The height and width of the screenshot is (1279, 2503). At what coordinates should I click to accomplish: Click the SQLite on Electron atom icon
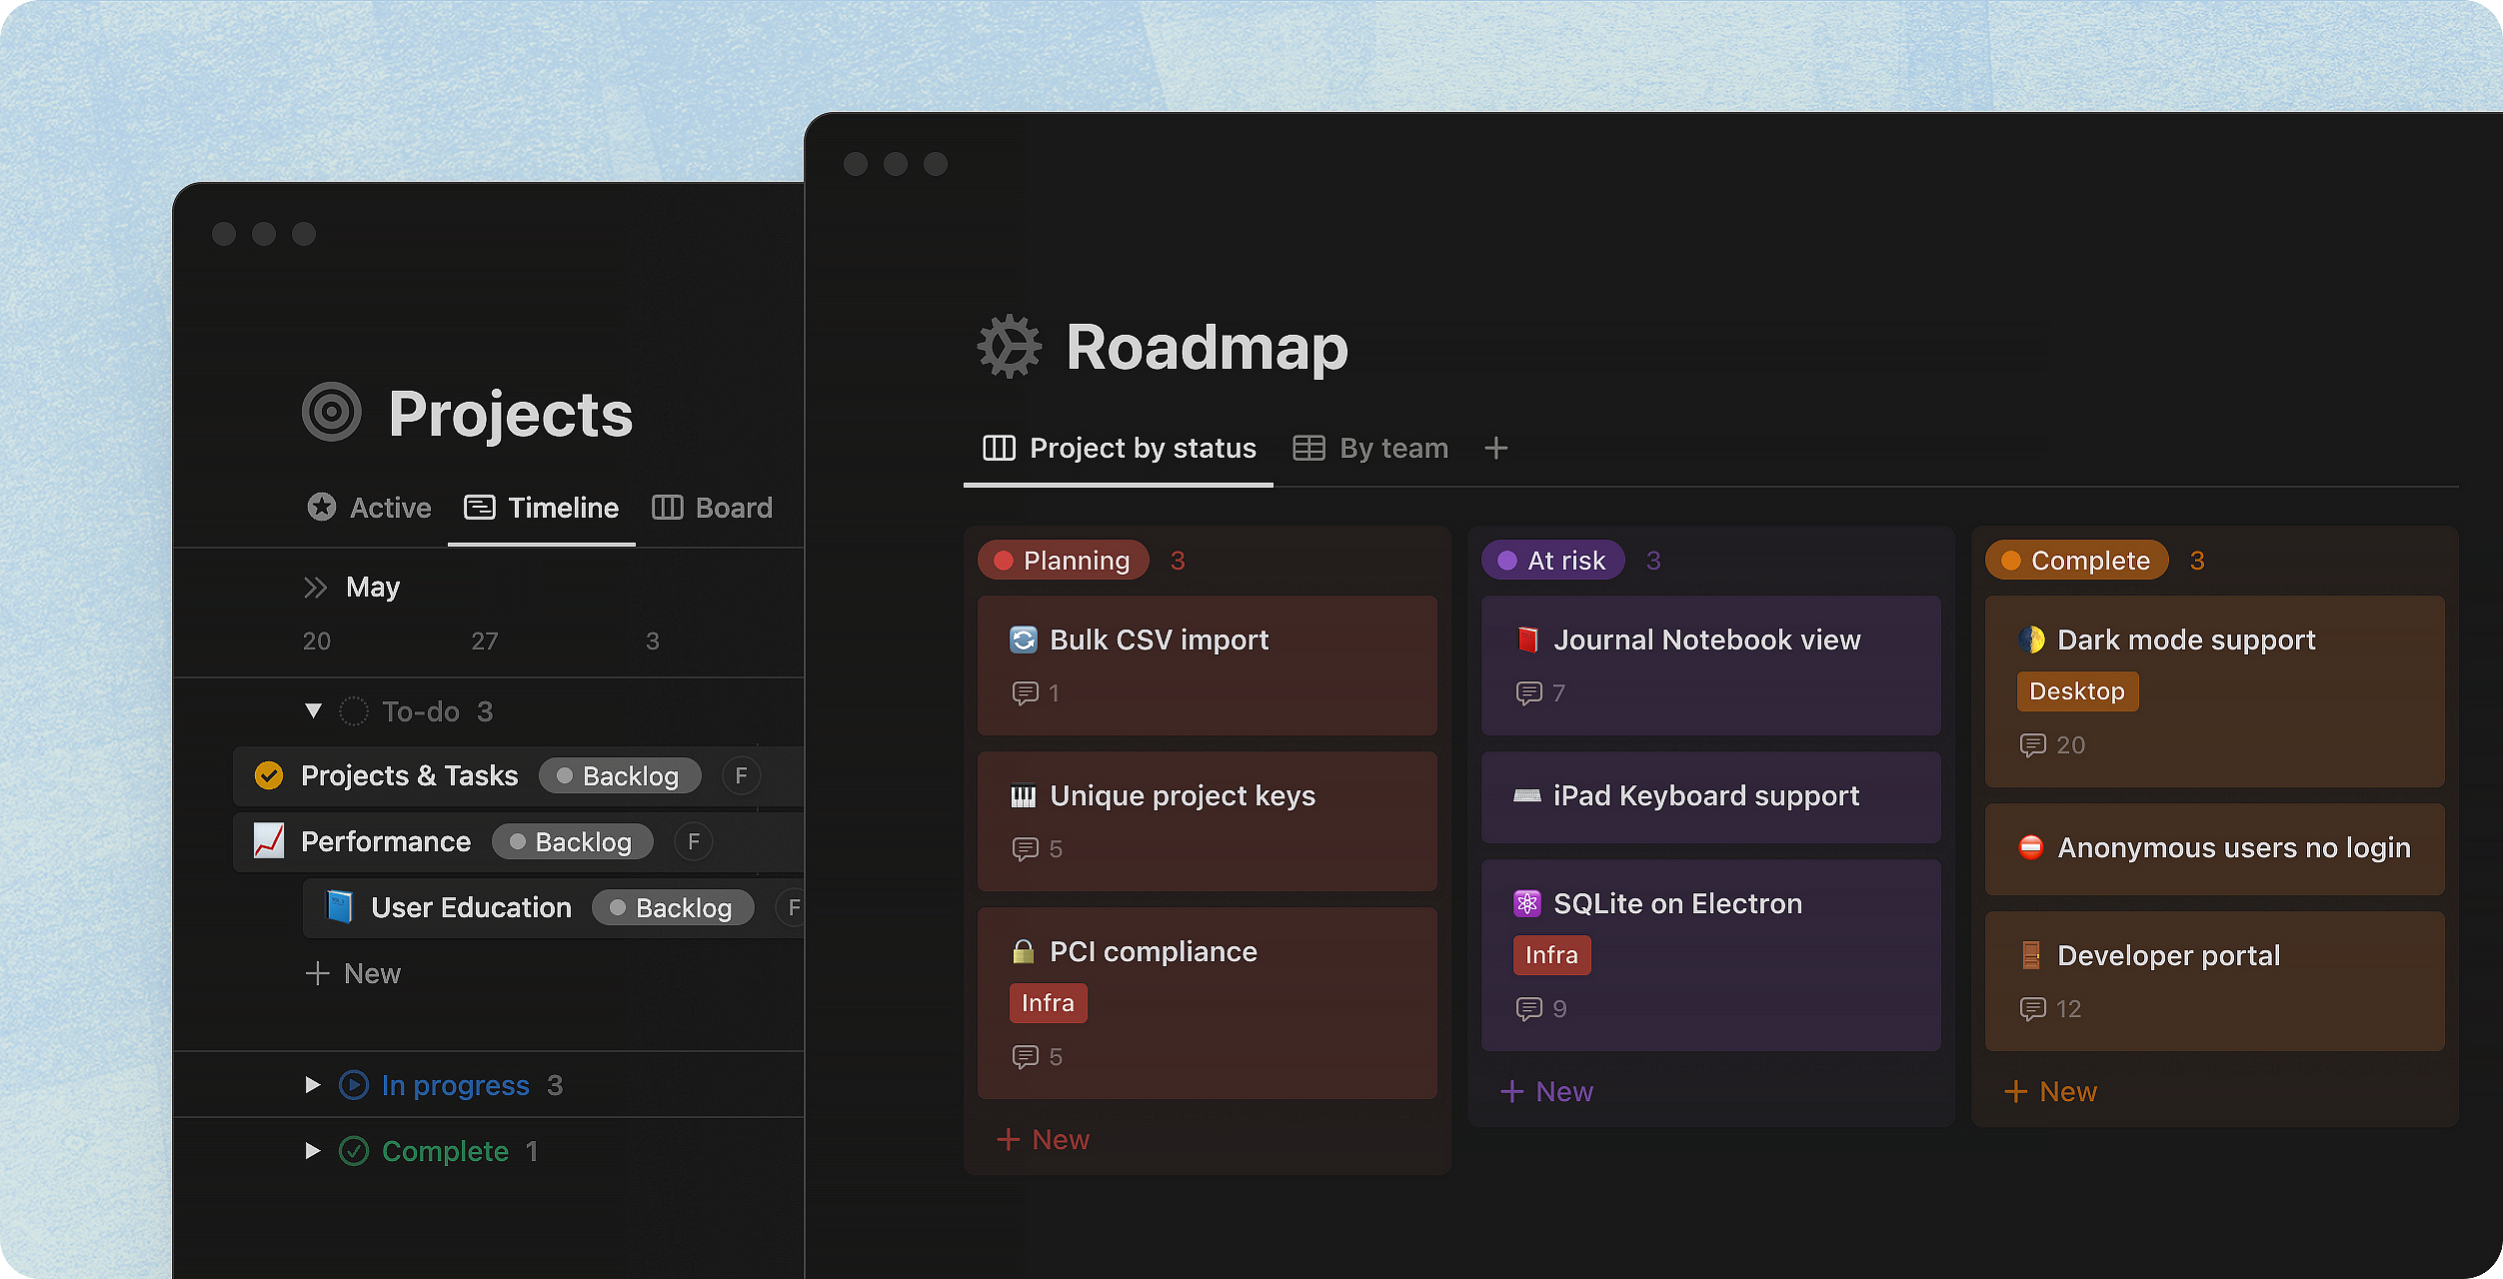(1526, 903)
